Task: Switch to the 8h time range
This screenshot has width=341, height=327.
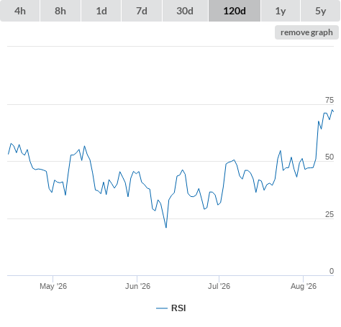Action: [x=60, y=11]
